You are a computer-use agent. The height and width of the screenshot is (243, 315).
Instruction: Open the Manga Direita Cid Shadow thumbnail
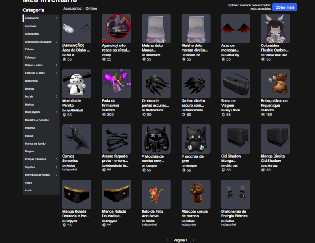(275, 139)
